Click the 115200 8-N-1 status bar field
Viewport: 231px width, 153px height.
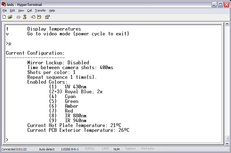pos(70,149)
